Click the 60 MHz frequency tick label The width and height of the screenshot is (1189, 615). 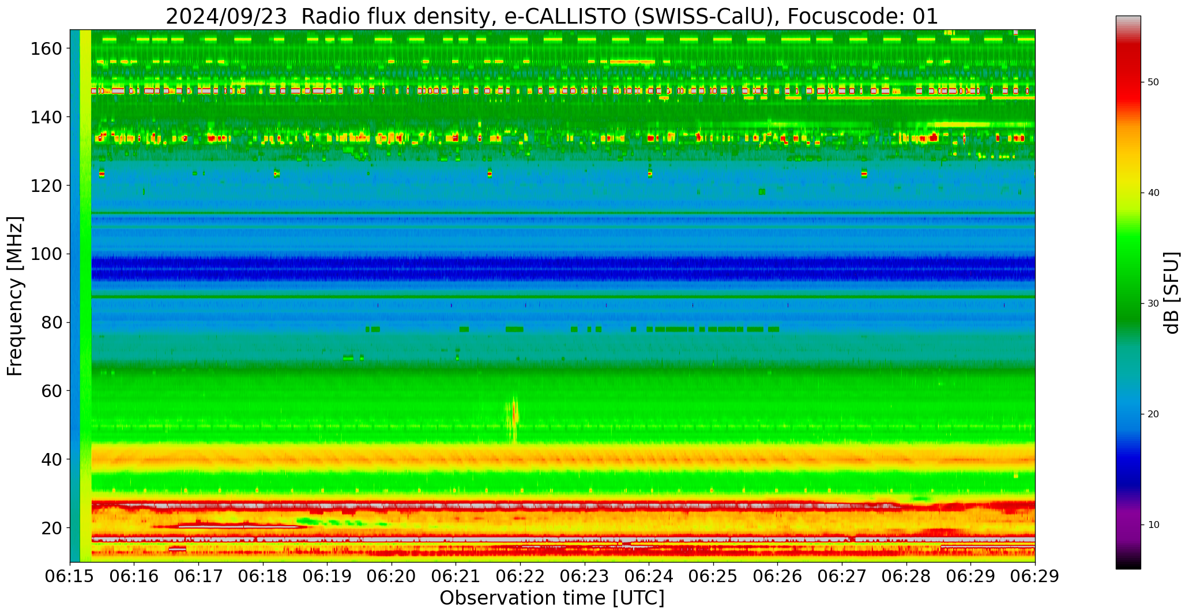[51, 391]
